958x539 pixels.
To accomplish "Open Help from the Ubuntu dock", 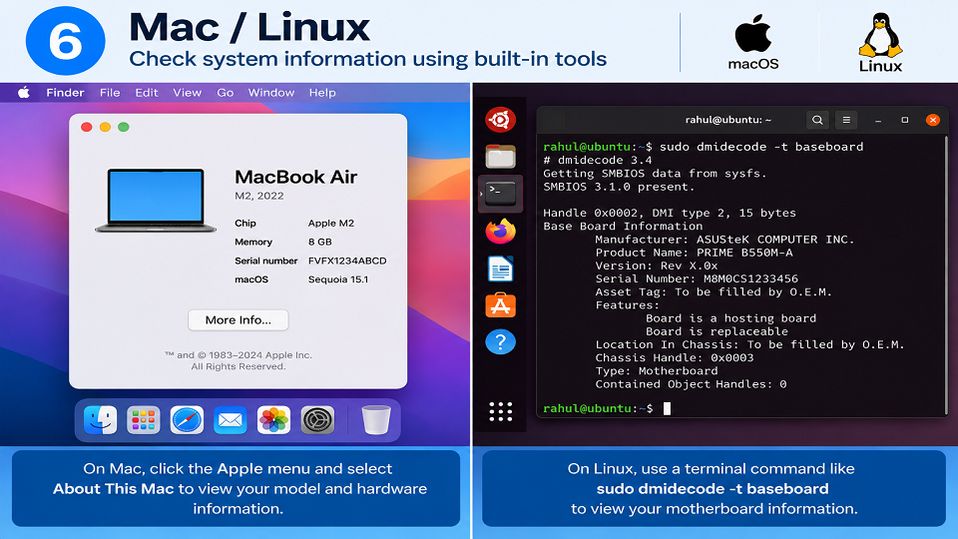I will 500,342.
